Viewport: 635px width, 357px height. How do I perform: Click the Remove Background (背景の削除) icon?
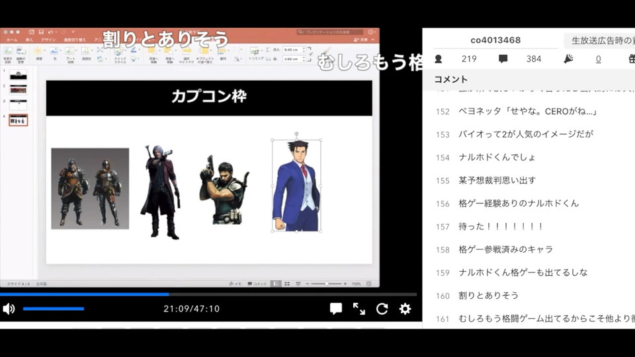click(8, 51)
